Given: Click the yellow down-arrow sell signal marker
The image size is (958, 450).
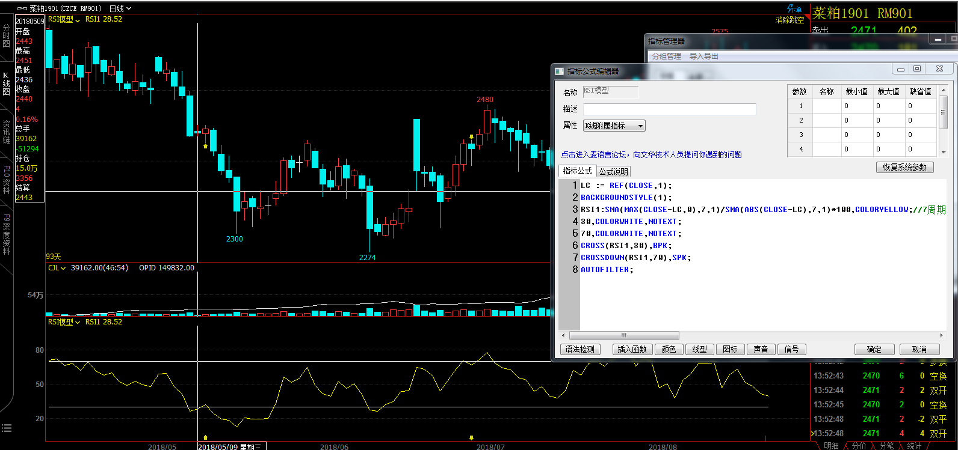Looking at the screenshot, I should point(471,137).
